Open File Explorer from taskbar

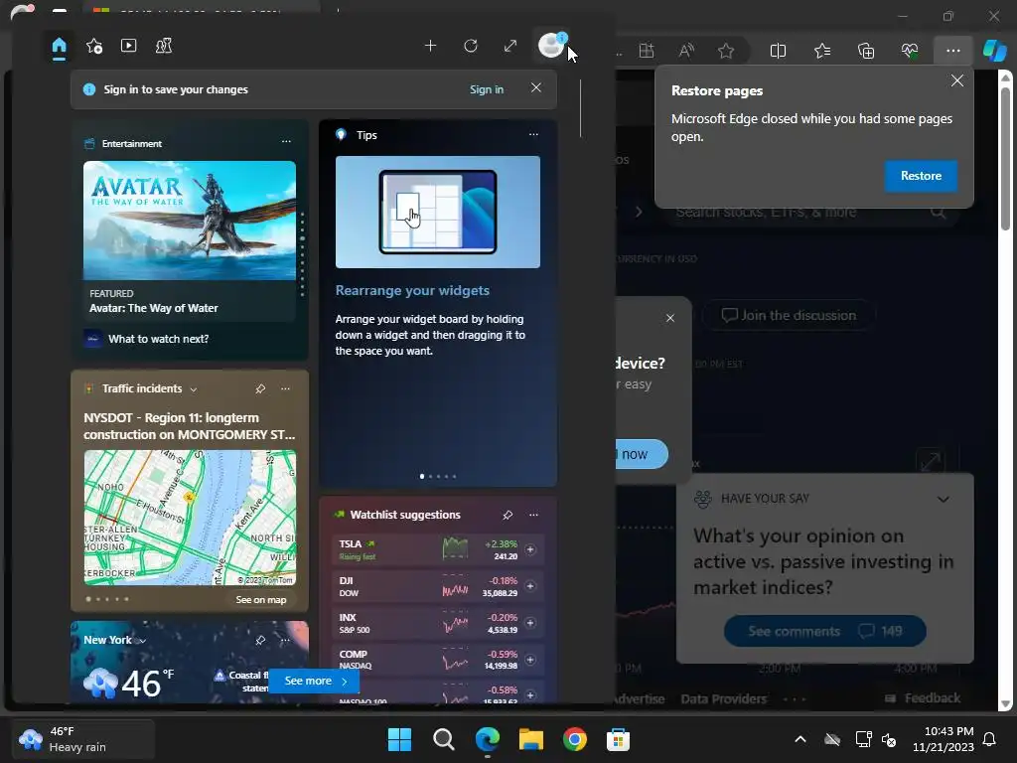531,739
